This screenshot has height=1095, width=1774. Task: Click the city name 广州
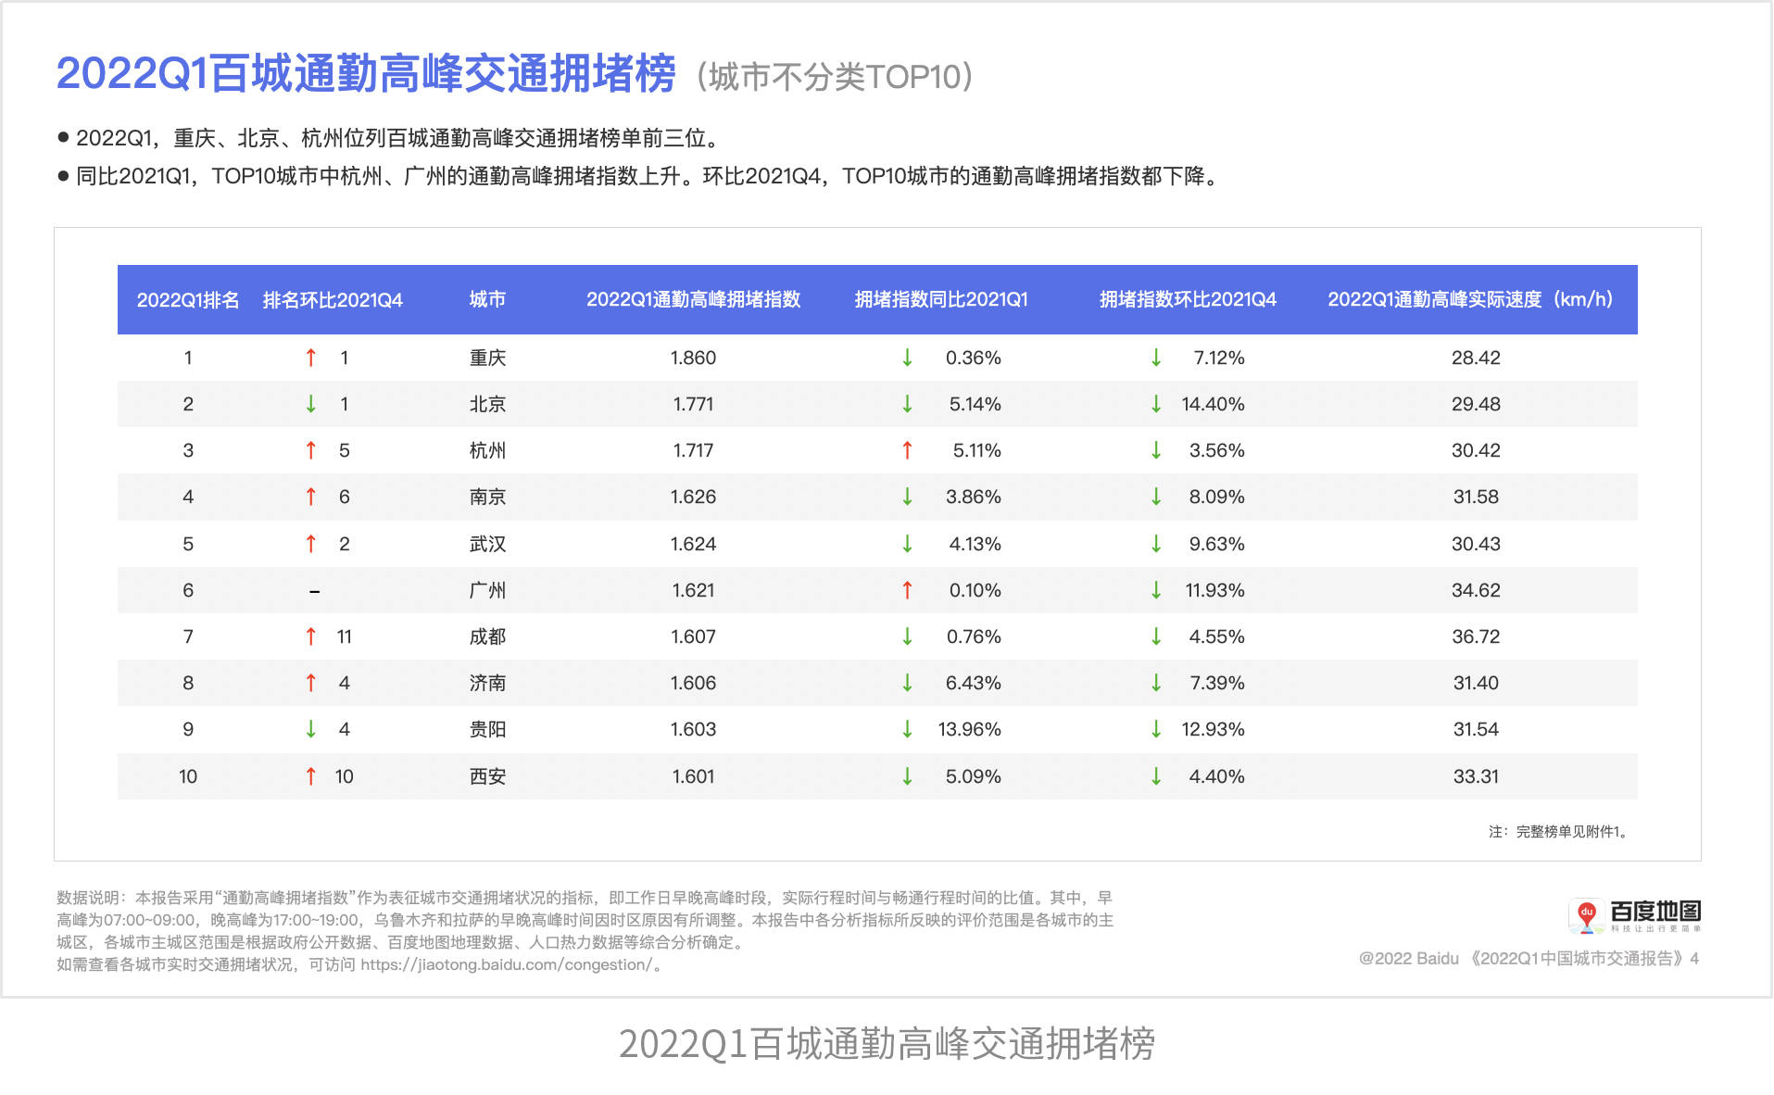click(487, 590)
